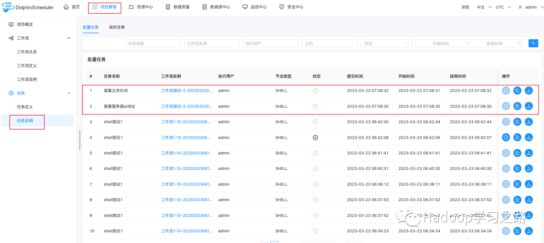
Task: Click task name 查看服务器ip地址
Action: (x=119, y=106)
